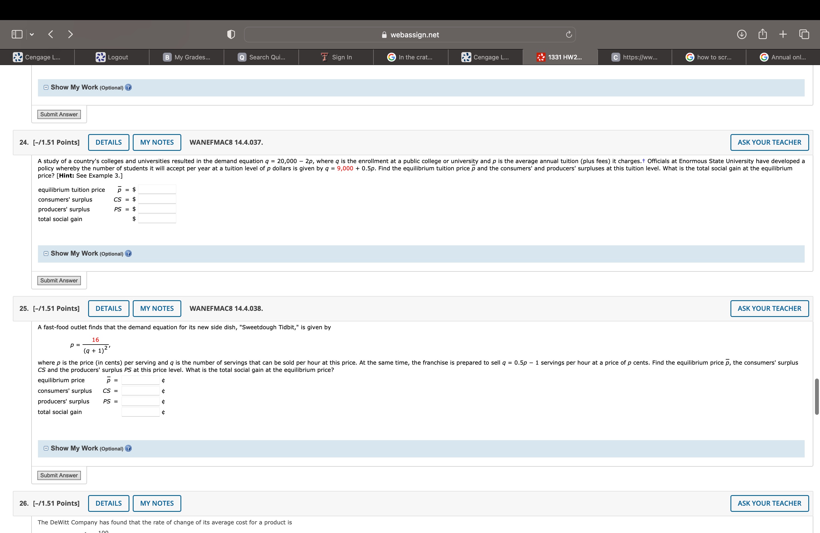The image size is (820, 533).
Task: Submit Answer for question 25
Action: [x=59, y=475]
